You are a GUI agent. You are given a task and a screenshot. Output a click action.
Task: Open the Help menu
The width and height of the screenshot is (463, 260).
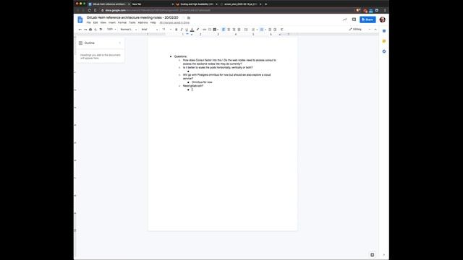pyautogui.click(x=153, y=22)
